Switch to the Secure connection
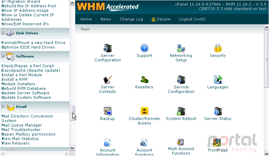269x156 pixels. [164, 19]
